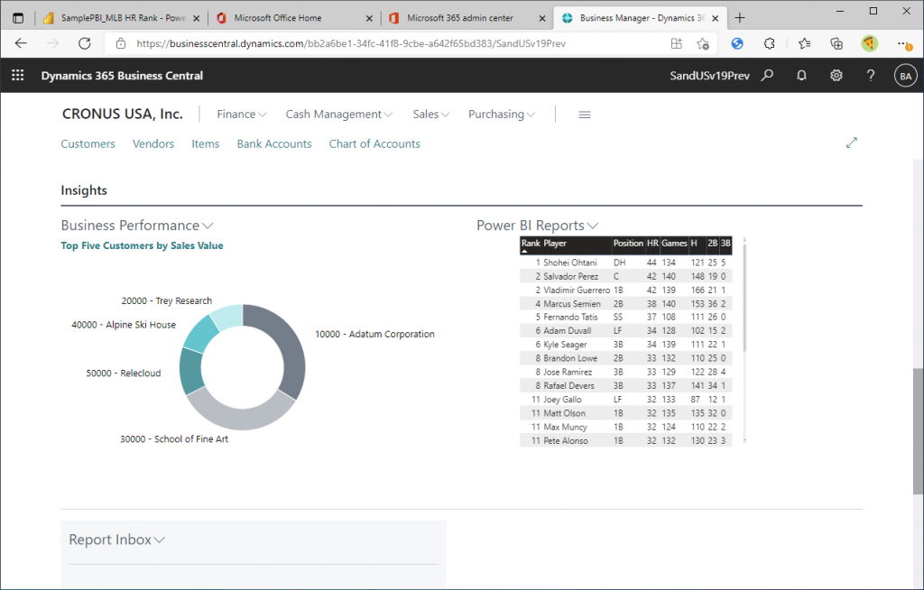Open the Business Central search magnifier
This screenshot has width=924, height=590.
coord(767,76)
